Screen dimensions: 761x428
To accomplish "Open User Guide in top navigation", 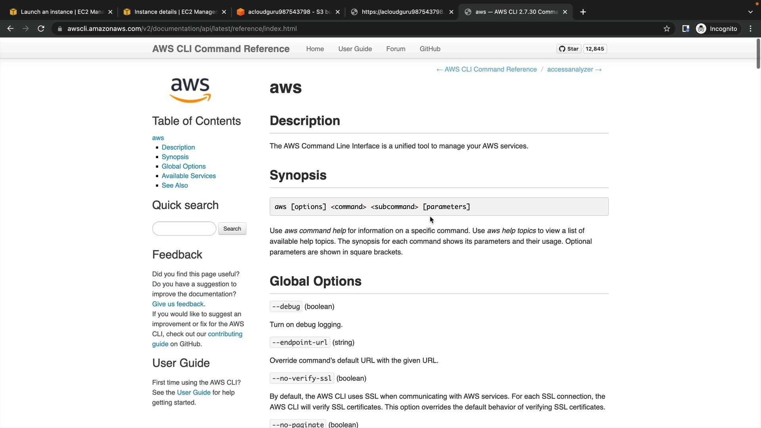I will click(355, 49).
